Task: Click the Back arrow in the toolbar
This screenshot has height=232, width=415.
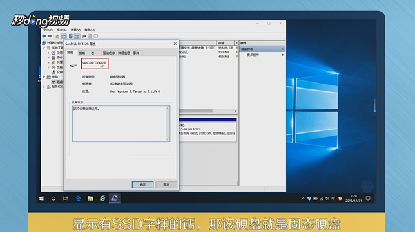Action: click(44, 36)
